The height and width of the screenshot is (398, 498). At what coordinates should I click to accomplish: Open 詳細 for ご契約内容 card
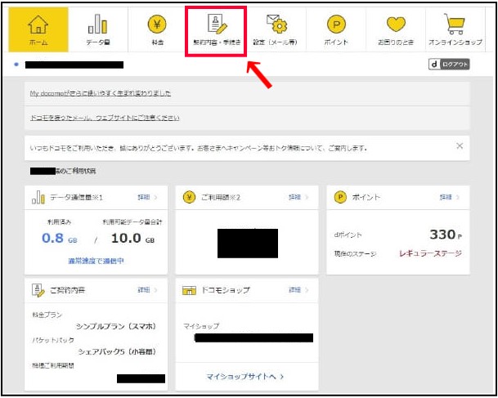coord(147,290)
